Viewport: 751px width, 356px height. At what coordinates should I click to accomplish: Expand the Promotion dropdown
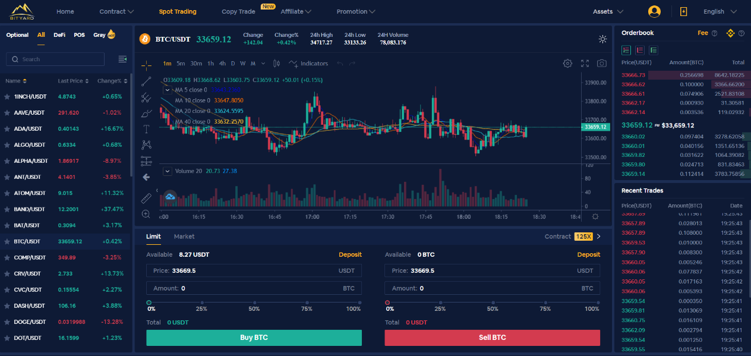(356, 11)
